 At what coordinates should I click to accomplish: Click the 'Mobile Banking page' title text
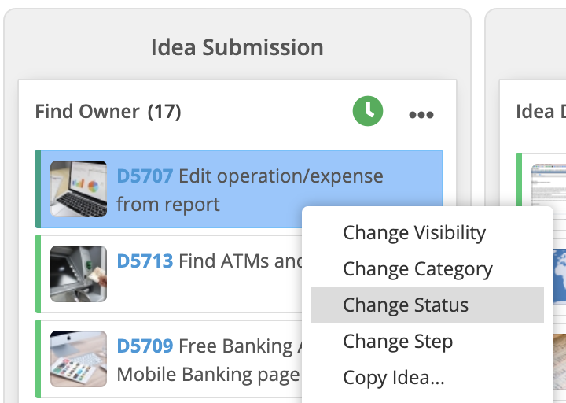click(208, 374)
